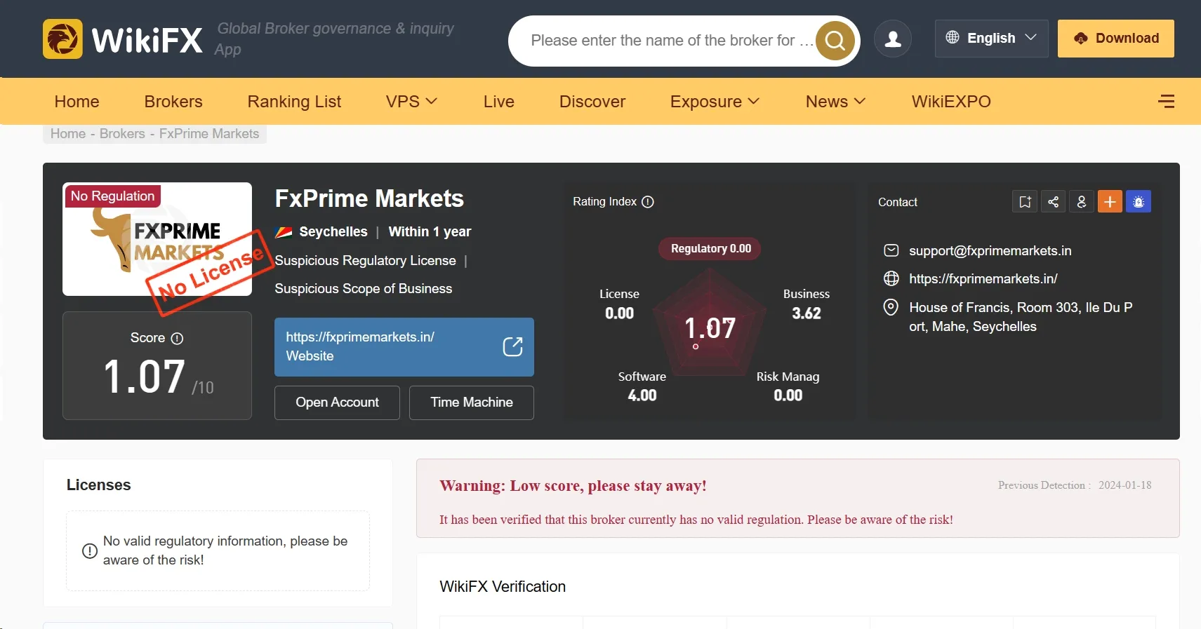
Task: Open the WikiEXPO nav item
Action: [951, 102]
